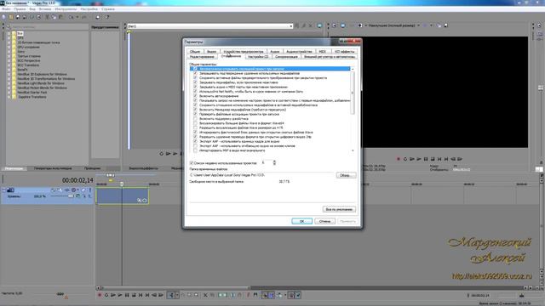The height and width of the screenshot is (306, 545).
Task: Toggle 'Закрывать медиафайлы, если приложение неактивно' checkbox
Action: point(195,82)
